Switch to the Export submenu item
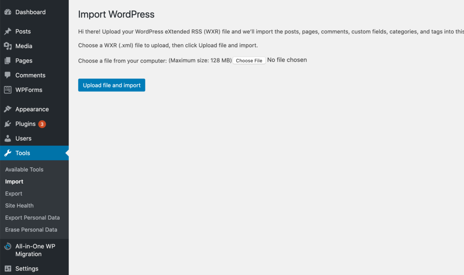Viewport: 464px width, 275px height. (13, 193)
